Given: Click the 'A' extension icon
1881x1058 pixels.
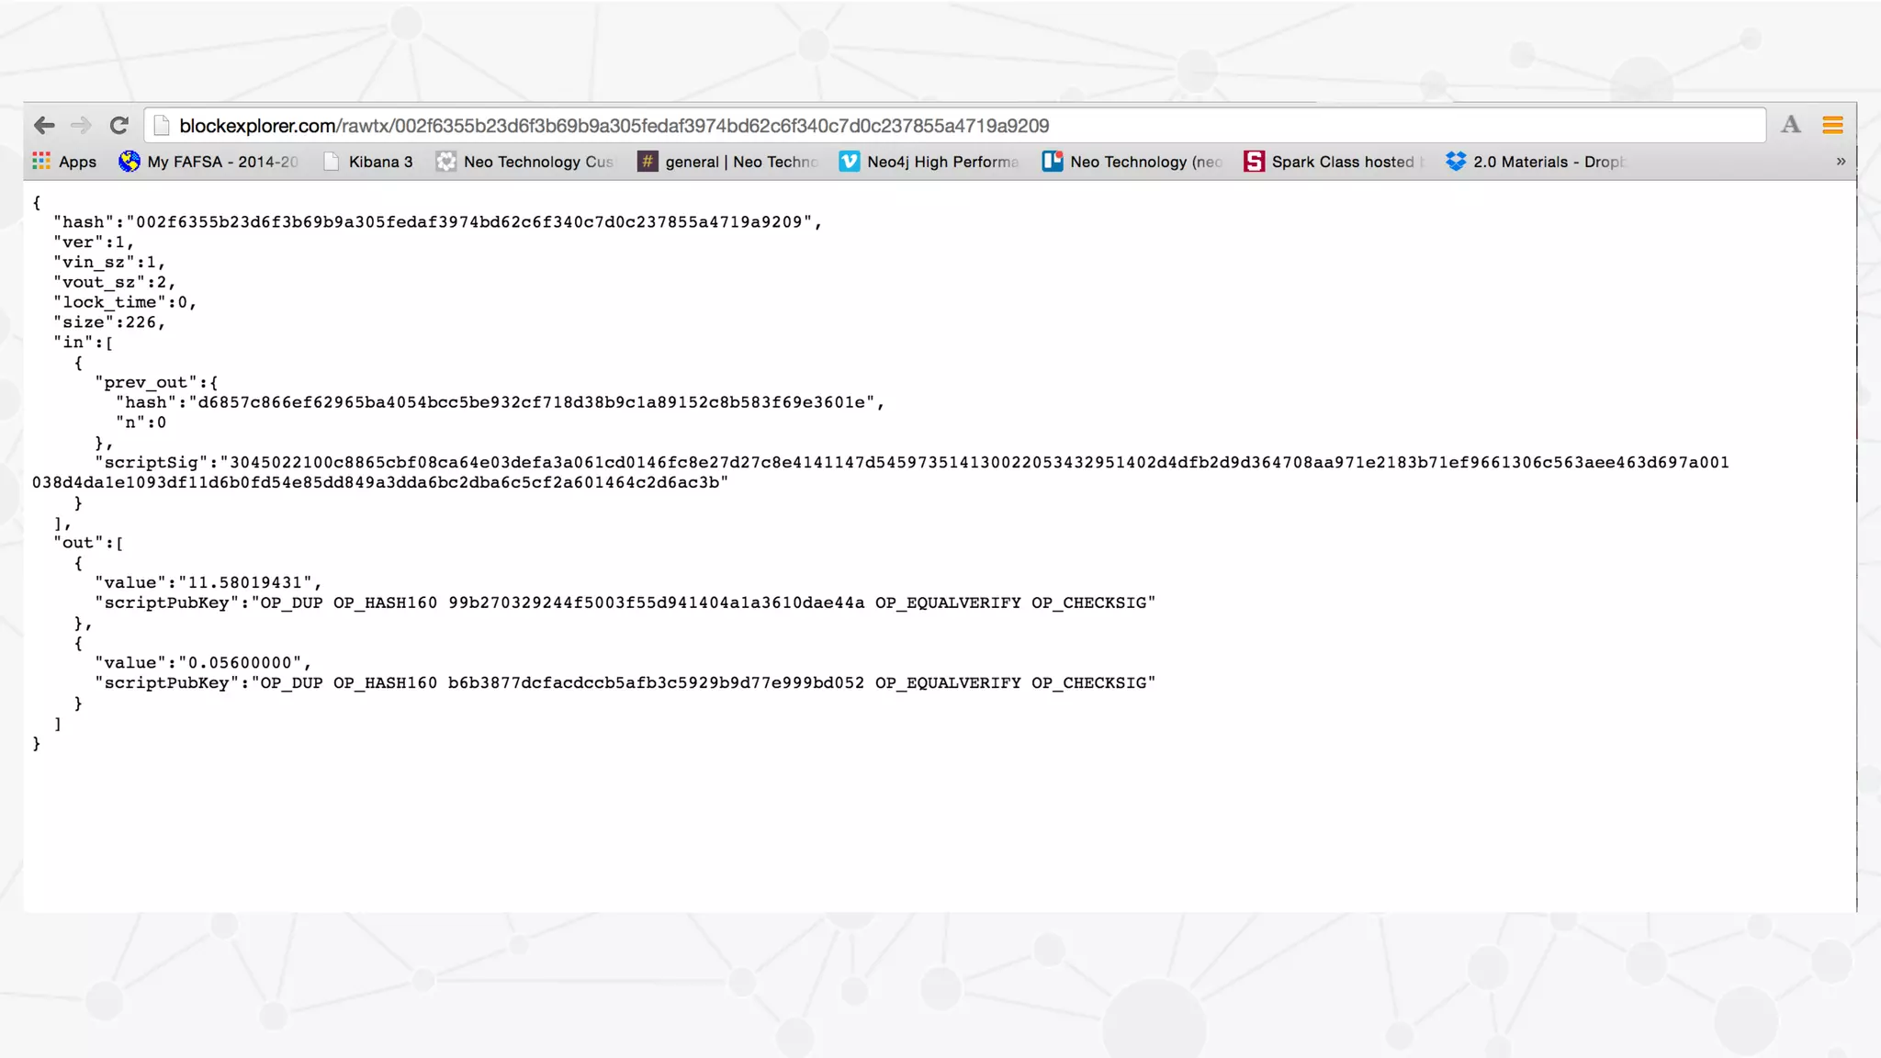Looking at the screenshot, I should [1790, 125].
